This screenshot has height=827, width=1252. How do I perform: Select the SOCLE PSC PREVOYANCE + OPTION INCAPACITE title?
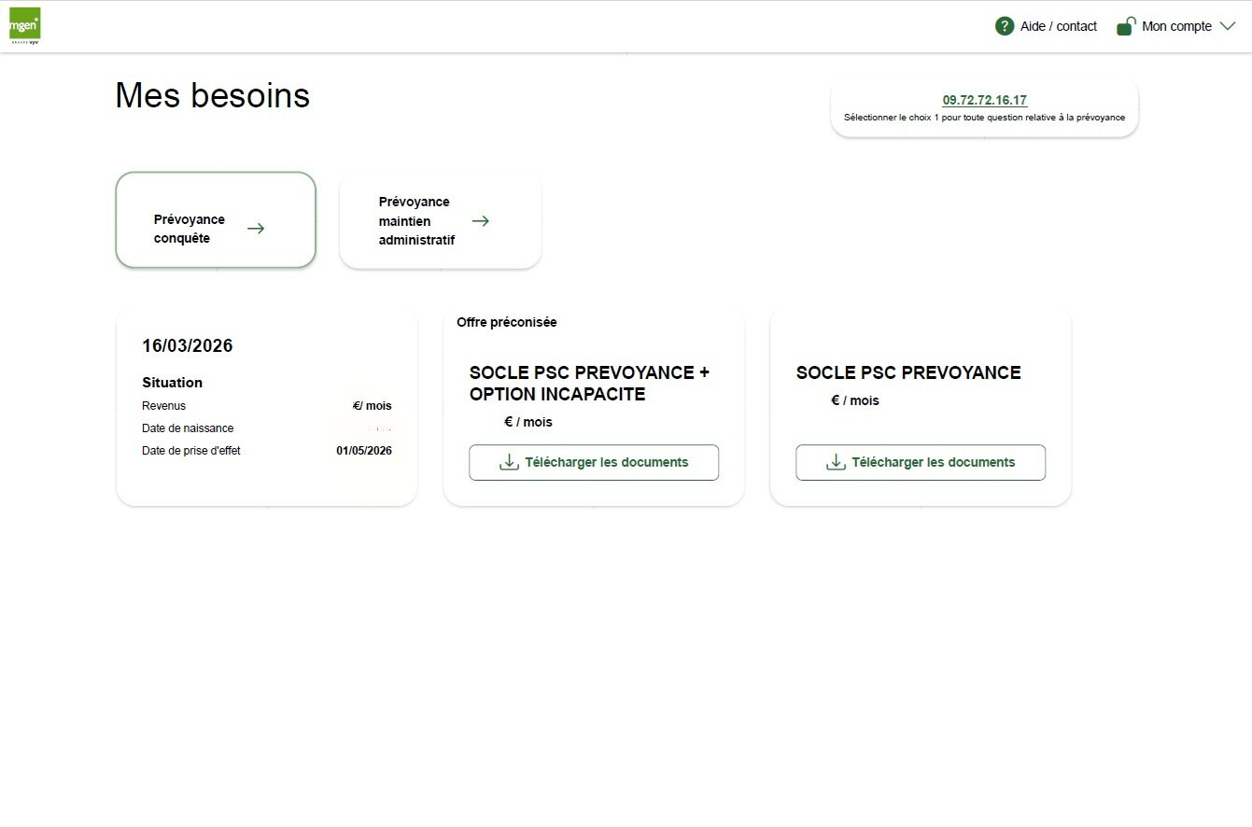589,383
